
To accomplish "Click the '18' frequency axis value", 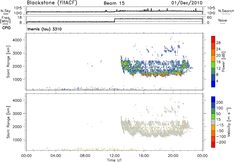I will pyautogui.click(x=20, y=18).
